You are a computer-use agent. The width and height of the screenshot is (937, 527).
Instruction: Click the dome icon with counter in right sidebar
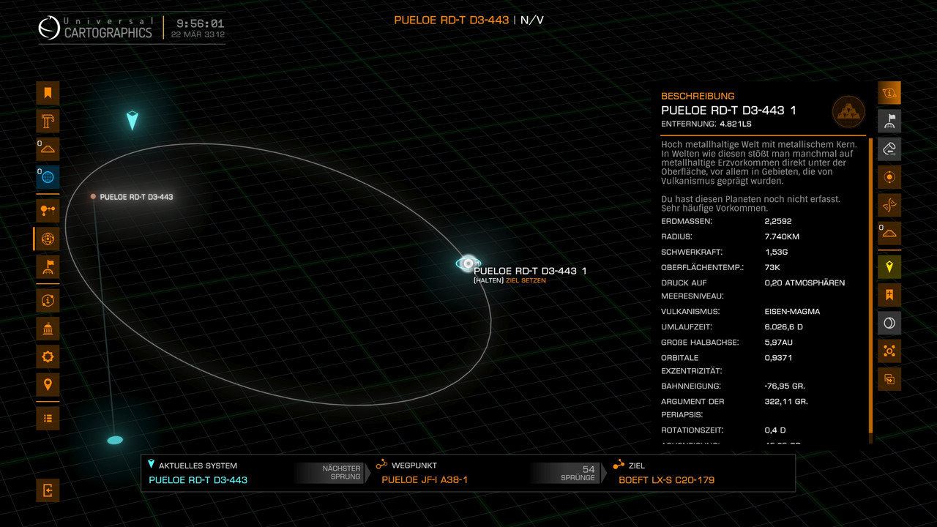889,233
